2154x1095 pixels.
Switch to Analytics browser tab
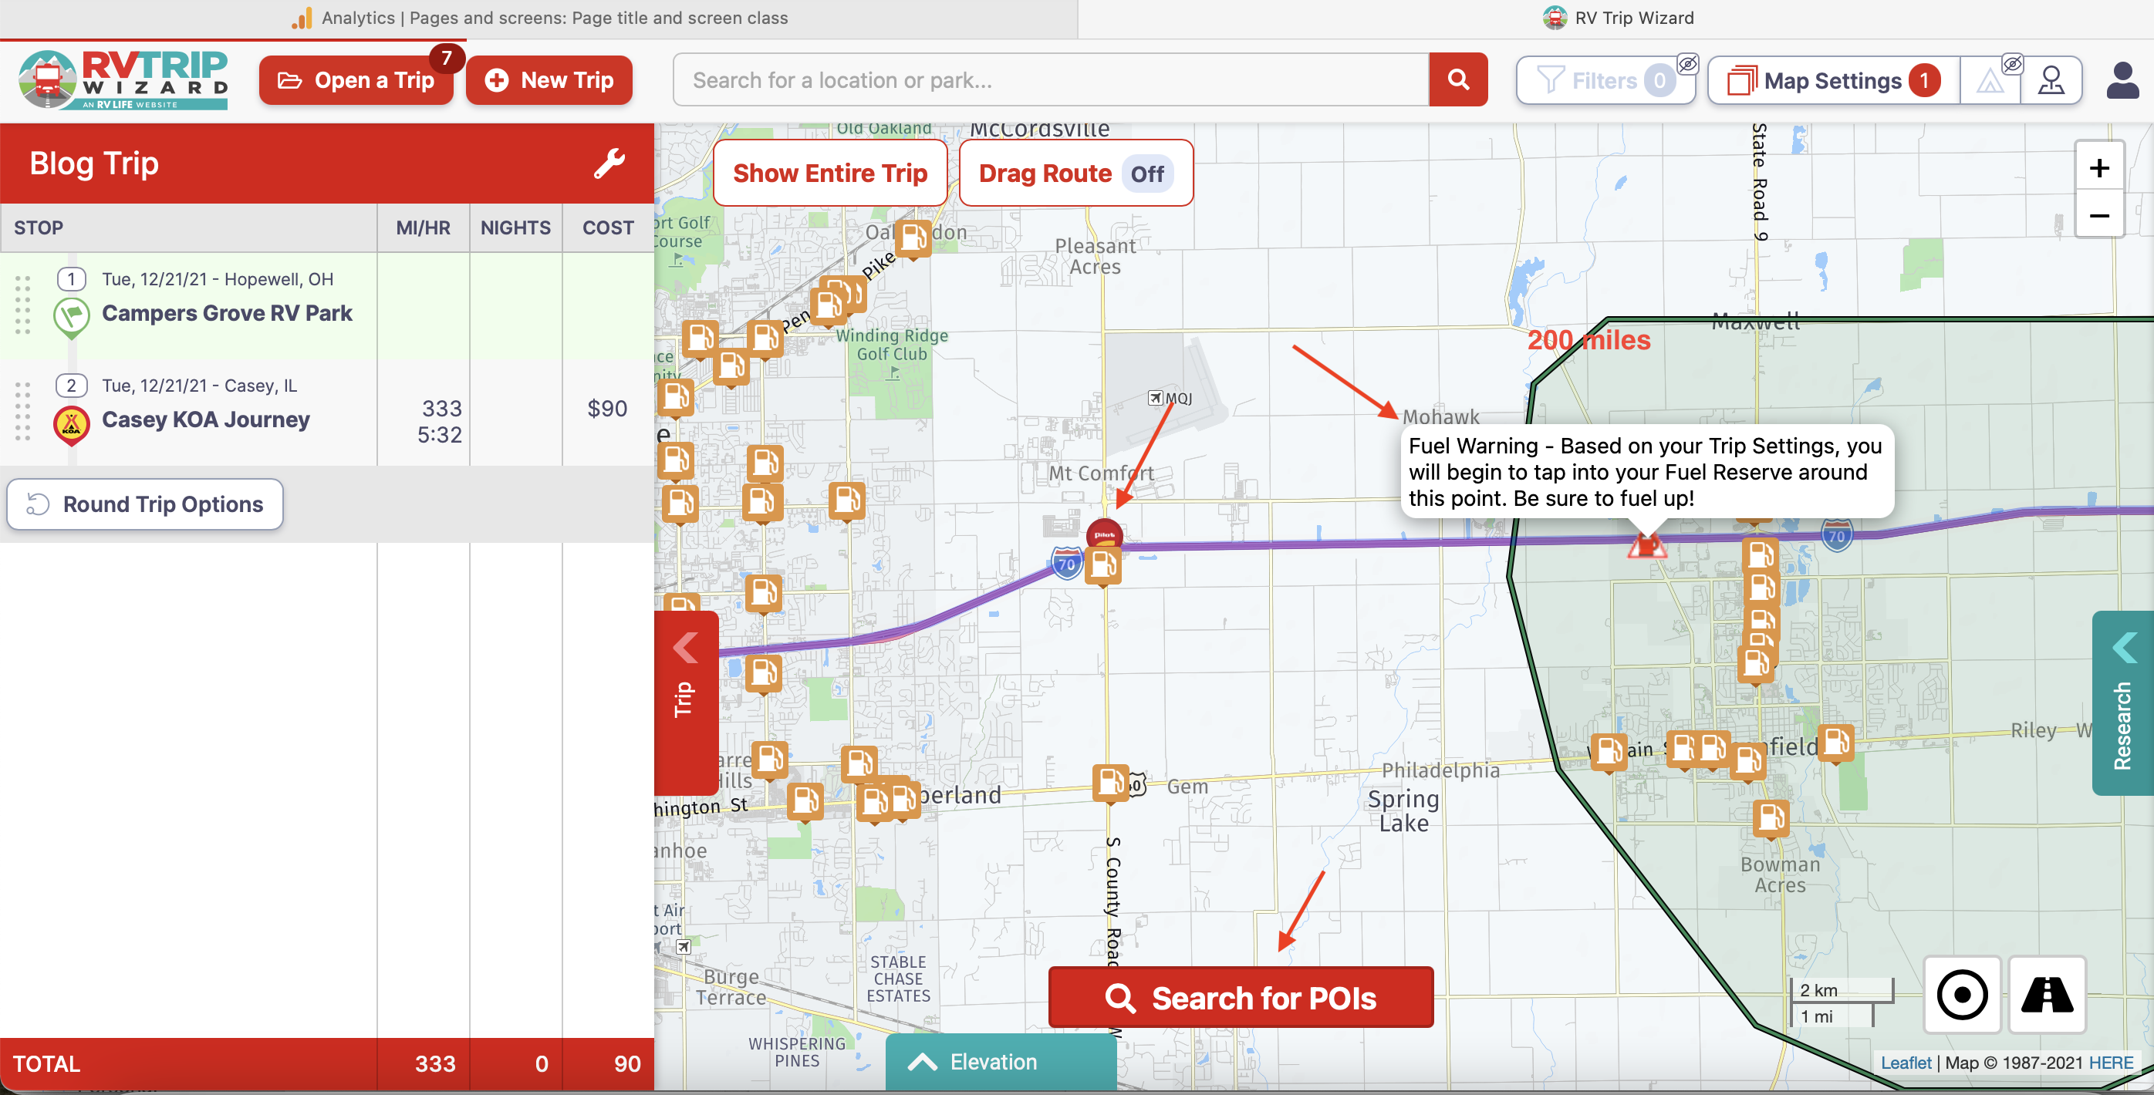(x=539, y=19)
